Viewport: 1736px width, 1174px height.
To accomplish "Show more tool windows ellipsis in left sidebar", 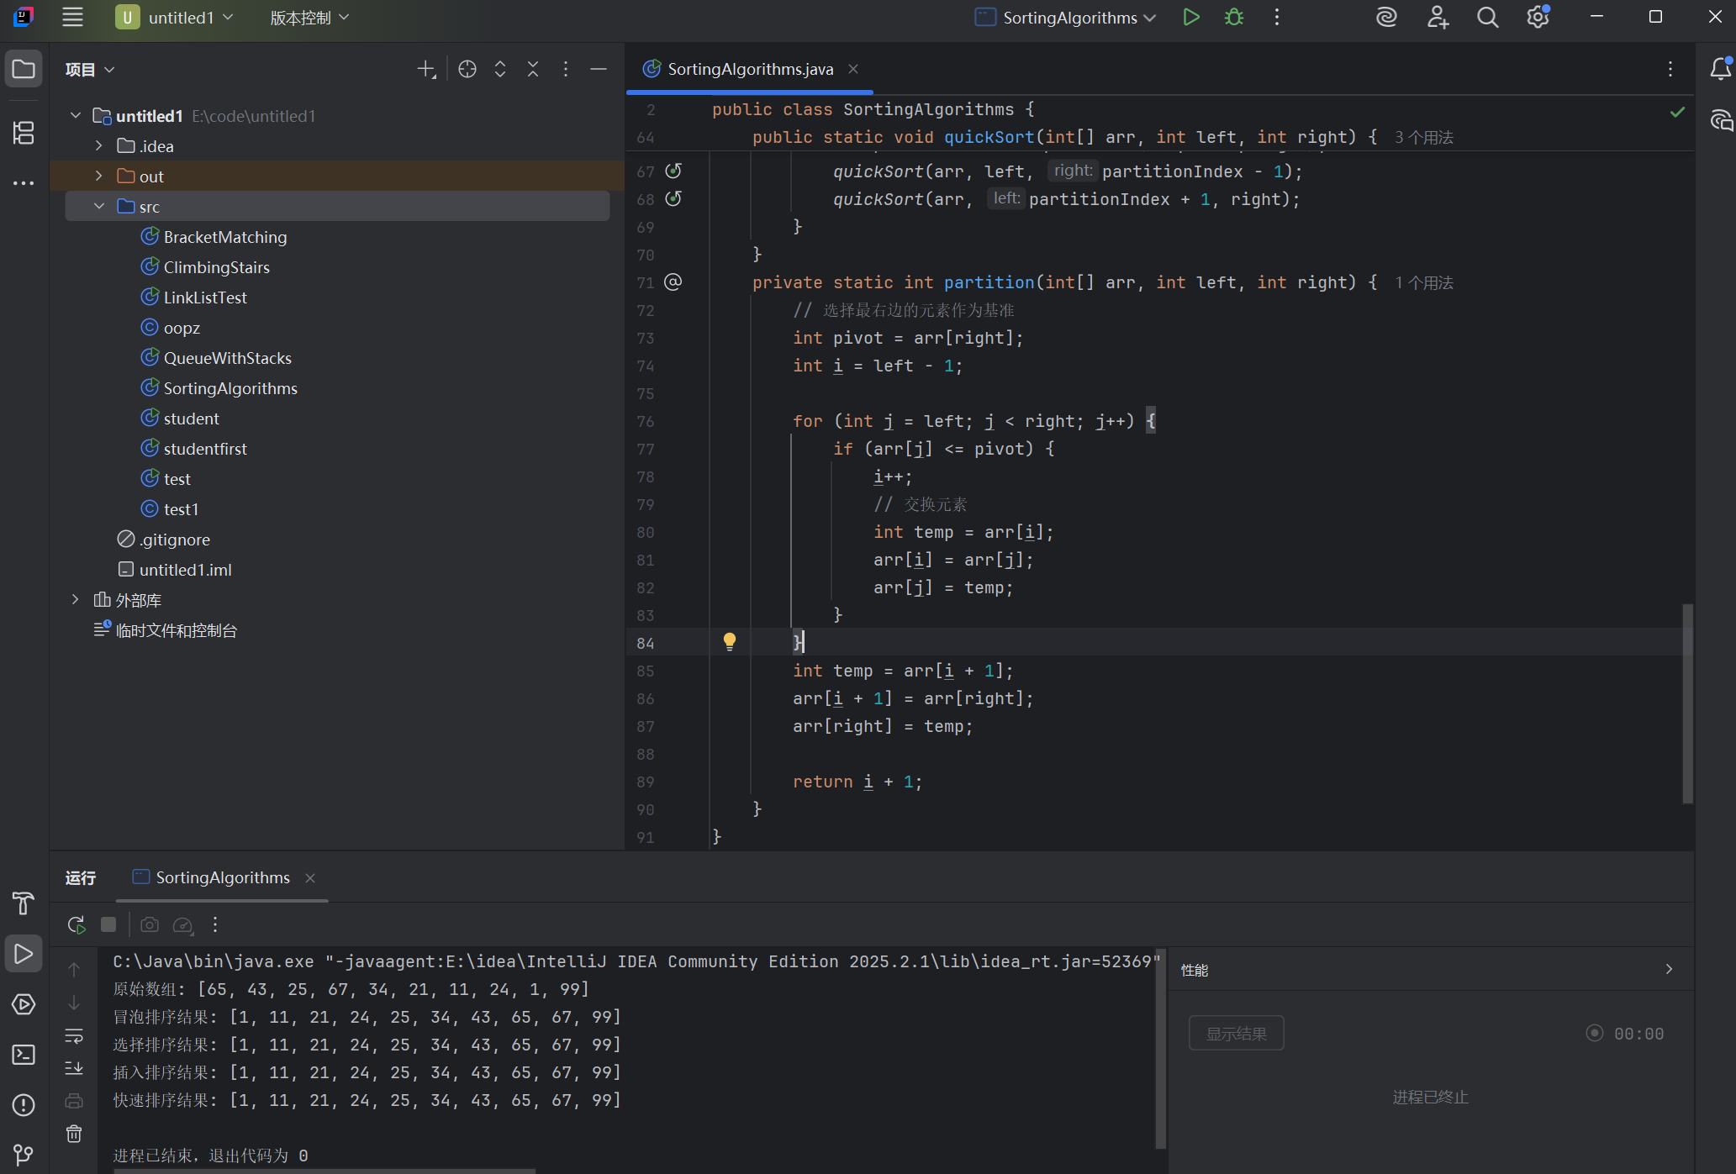I will (x=24, y=182).
